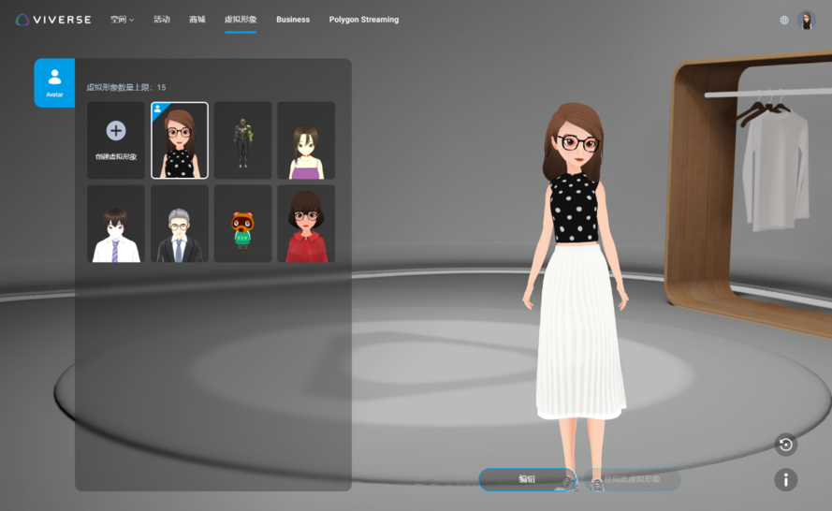Screen dimensions: 832x511
Task: Open the 商城 menu item
Action: [x=197, y=20]
